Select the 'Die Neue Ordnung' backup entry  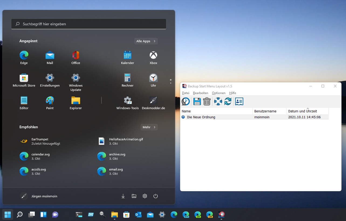[x=201, y=117]
